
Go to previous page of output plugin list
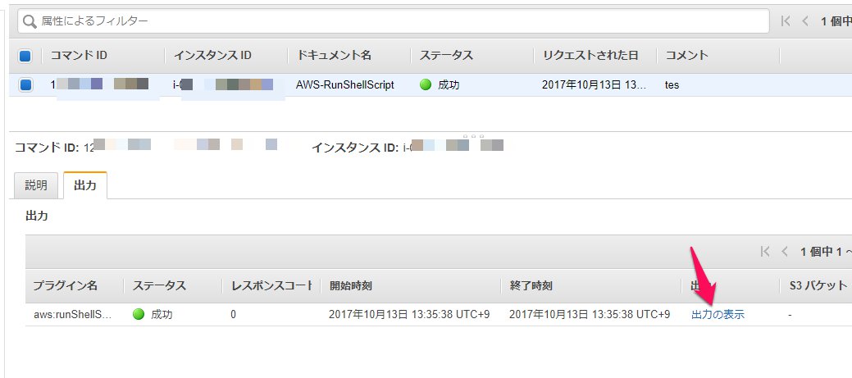[783, 251]
